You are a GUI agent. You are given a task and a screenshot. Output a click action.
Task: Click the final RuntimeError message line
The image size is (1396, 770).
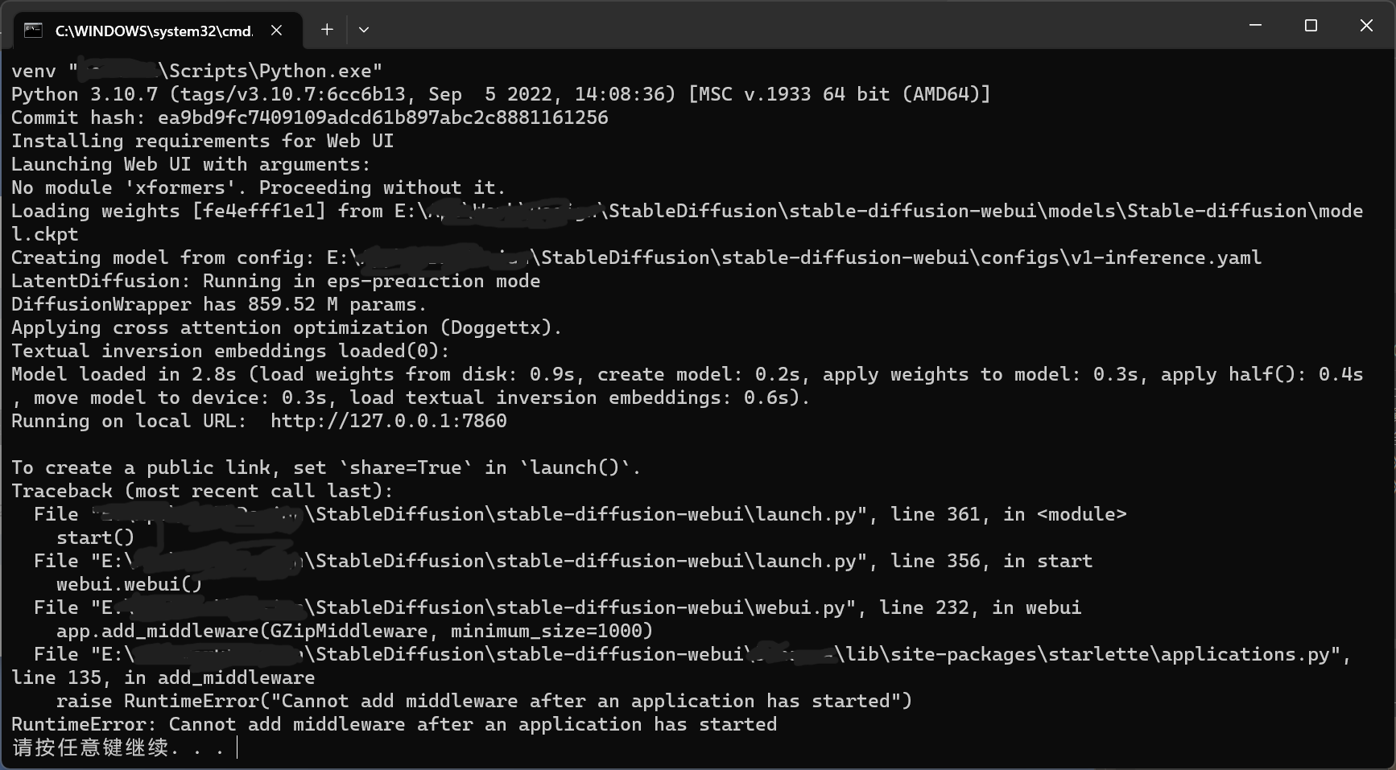(394, 724)
